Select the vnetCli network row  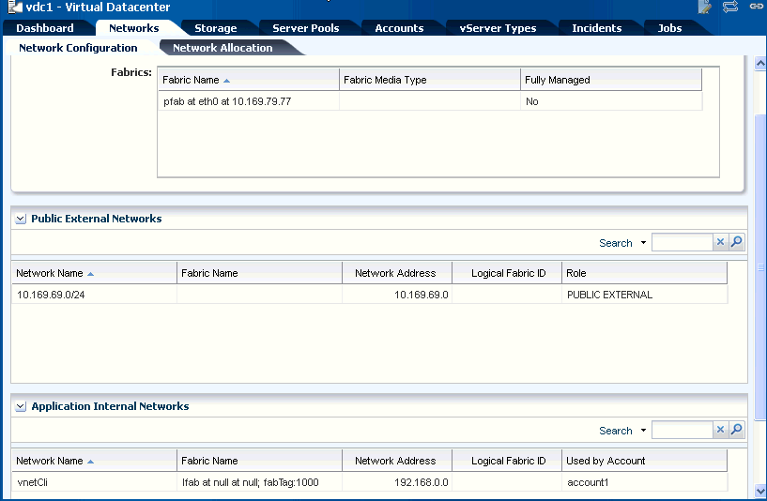370,482
